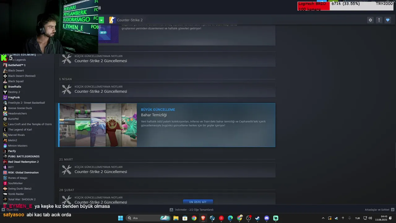Switch to Steam taskbar icon

[257, 218]
